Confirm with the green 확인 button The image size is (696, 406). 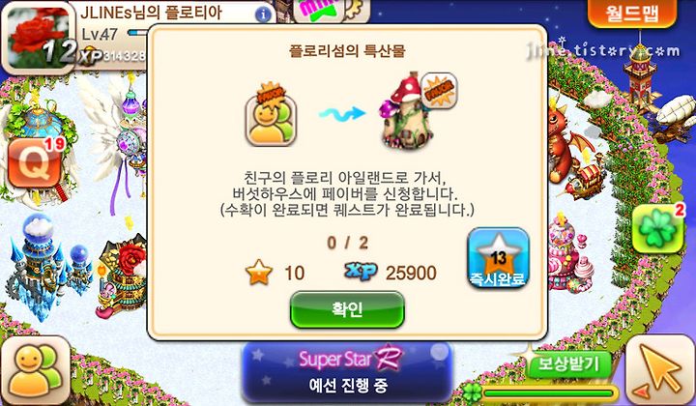tap(347, 309)
